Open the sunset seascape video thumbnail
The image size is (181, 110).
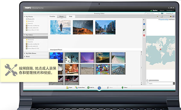(103, 58)
